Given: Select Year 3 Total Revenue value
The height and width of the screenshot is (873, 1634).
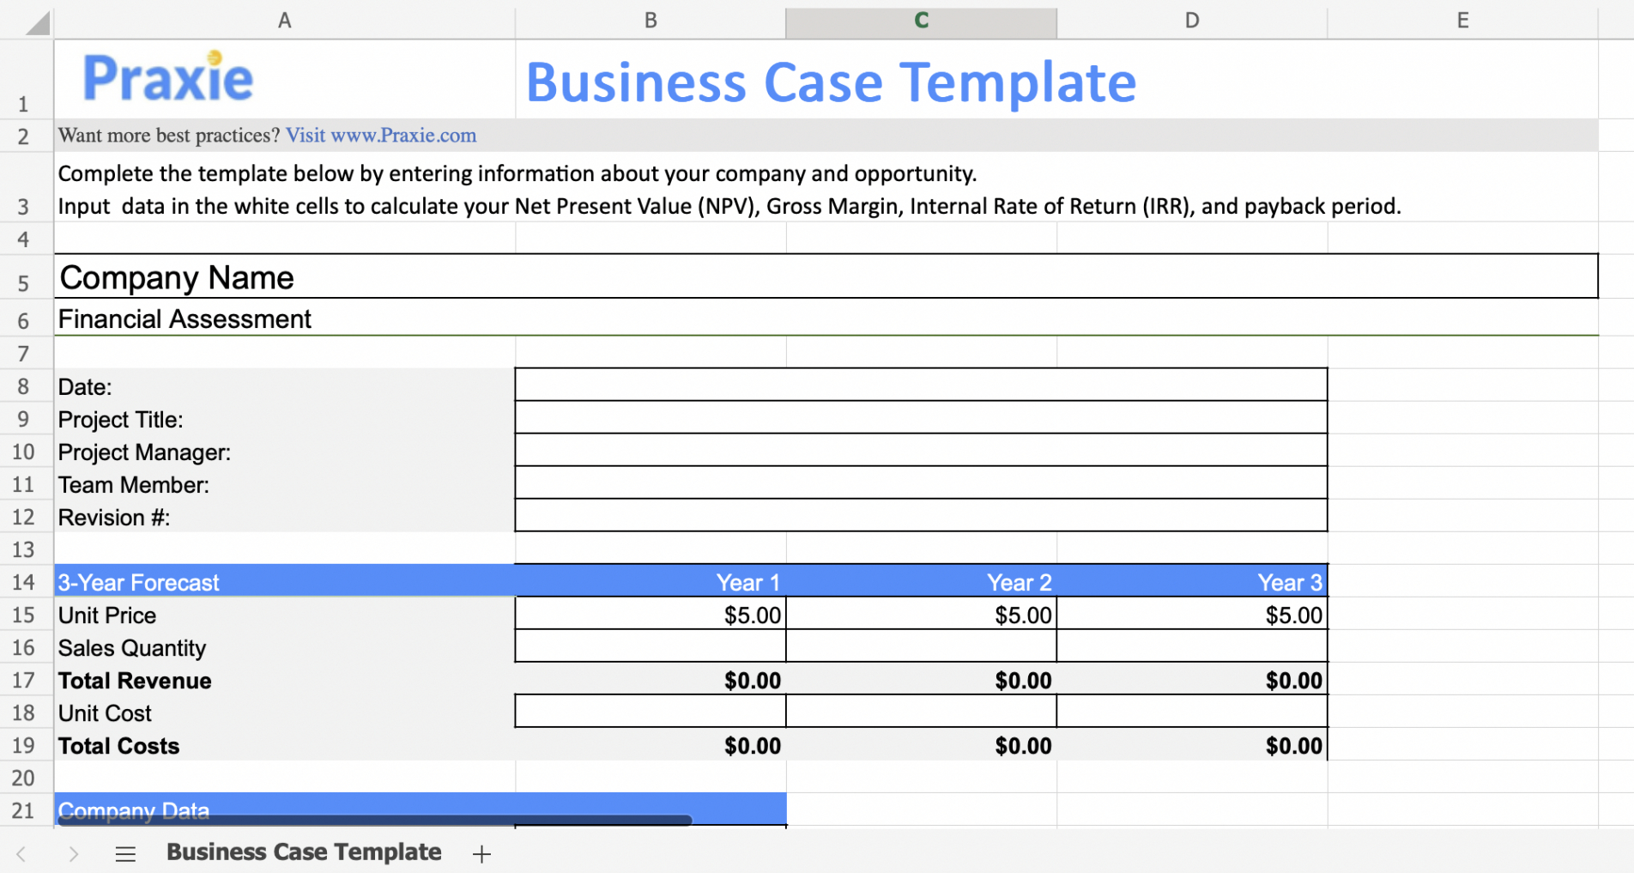Looking at the screenshot, I should 1192,679.
